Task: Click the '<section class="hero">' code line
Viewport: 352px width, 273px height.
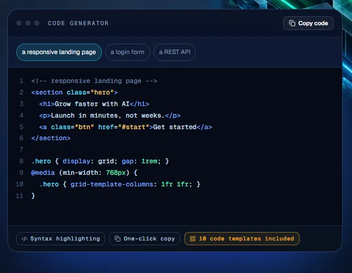Action: click(75, 92)
